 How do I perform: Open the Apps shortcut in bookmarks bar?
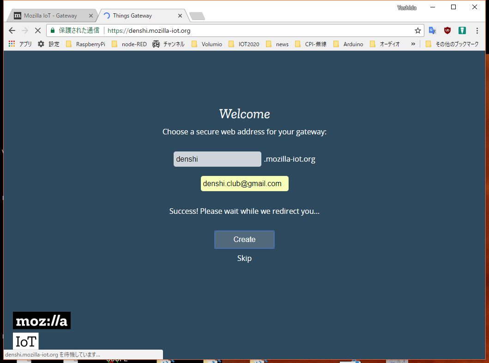20,44
